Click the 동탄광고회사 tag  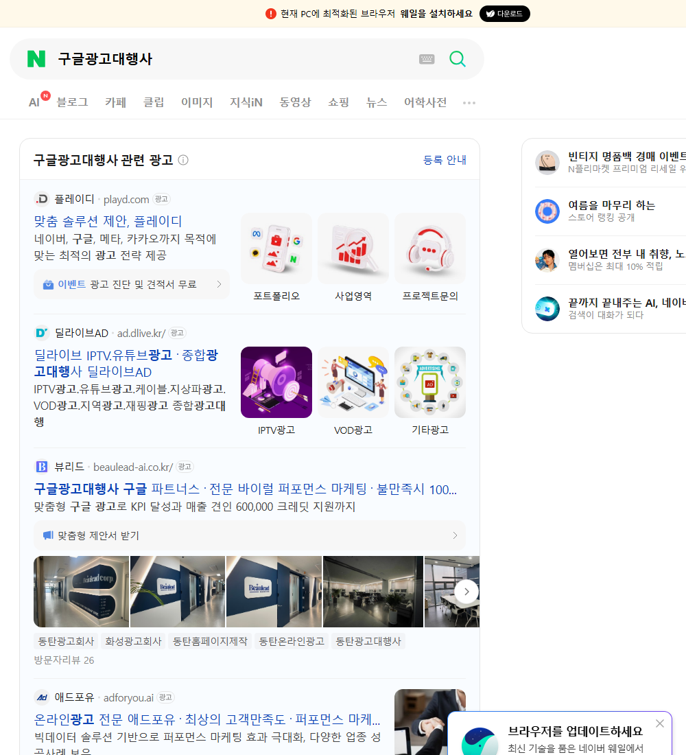click(66, 641)
